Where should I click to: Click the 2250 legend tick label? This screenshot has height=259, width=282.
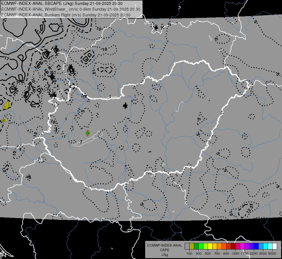pyautogui.click(x=254, y=254)
